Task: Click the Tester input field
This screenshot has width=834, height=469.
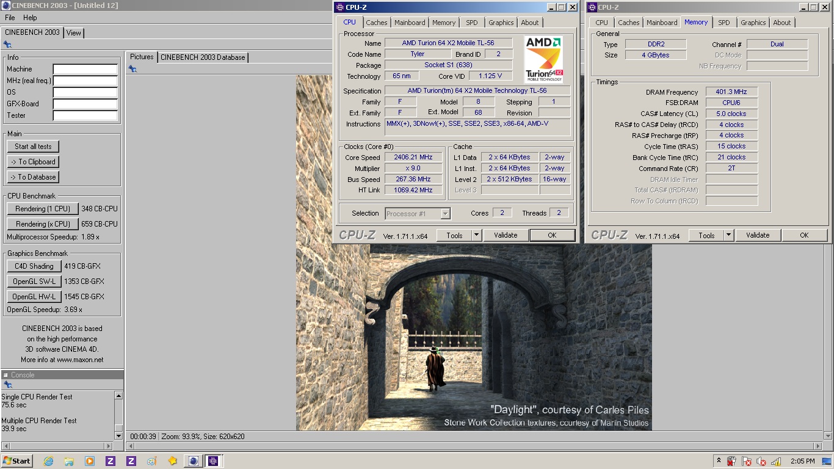Action: [85, 115]
